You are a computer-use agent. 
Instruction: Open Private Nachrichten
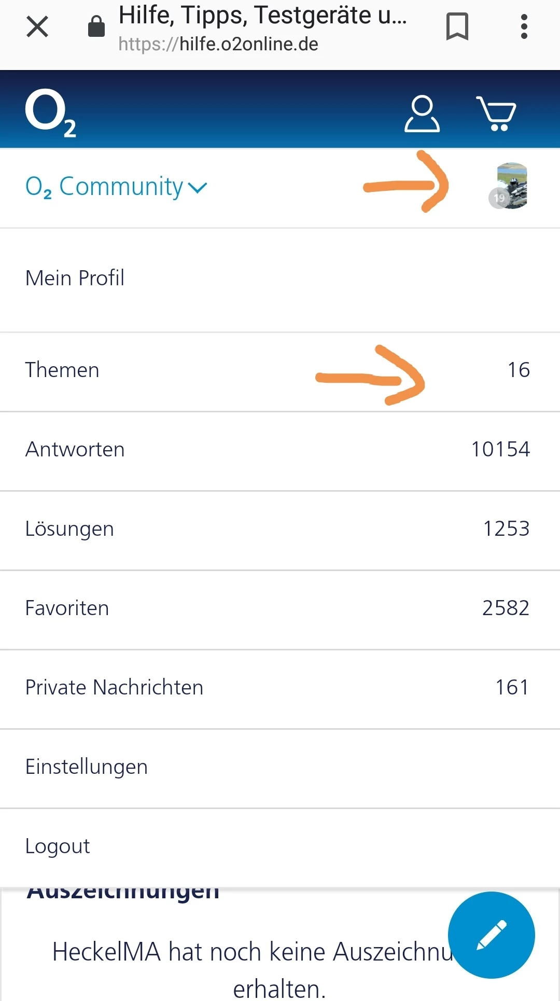pyautogui.click(x=114, y=688)
